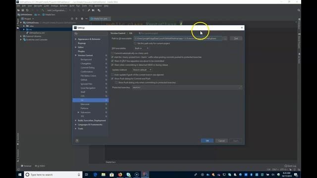
Task: Toggle Add 'cherry-picked from' suffix checkbox
Action: 112,57
